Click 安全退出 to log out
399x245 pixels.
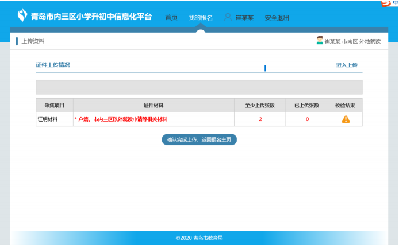(277, 18)
